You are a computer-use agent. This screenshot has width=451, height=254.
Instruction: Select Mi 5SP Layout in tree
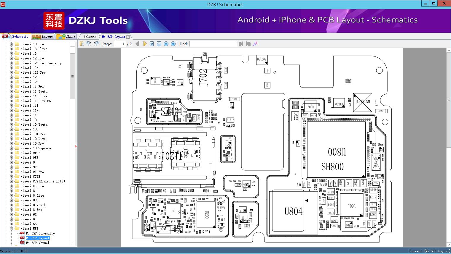pyautogui.click(x=38, y=238)
